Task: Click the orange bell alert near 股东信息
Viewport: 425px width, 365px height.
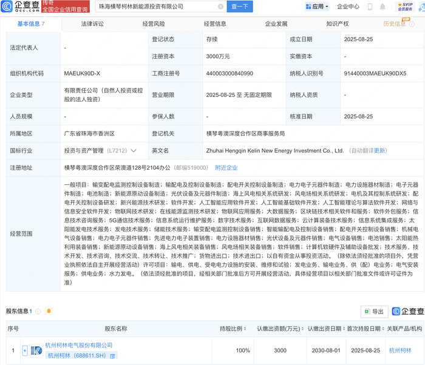Action: [x=49, y=311]
